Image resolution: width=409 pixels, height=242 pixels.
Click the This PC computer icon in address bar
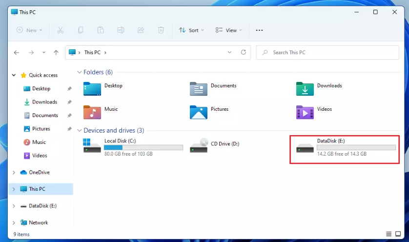point(72,52)
